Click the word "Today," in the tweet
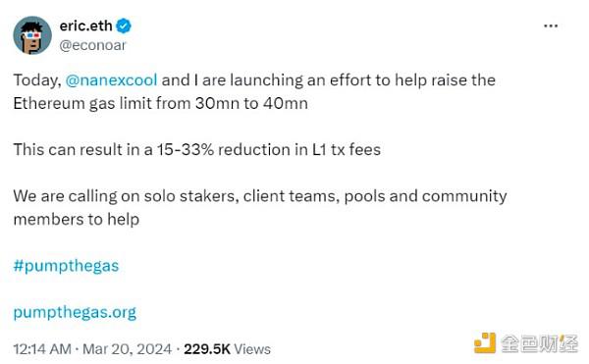The image size is (589, 364). pyautogui.click(x=37, y=80)
